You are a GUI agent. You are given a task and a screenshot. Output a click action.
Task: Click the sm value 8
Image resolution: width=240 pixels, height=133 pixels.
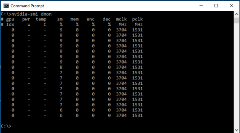[x=61, y=67]
